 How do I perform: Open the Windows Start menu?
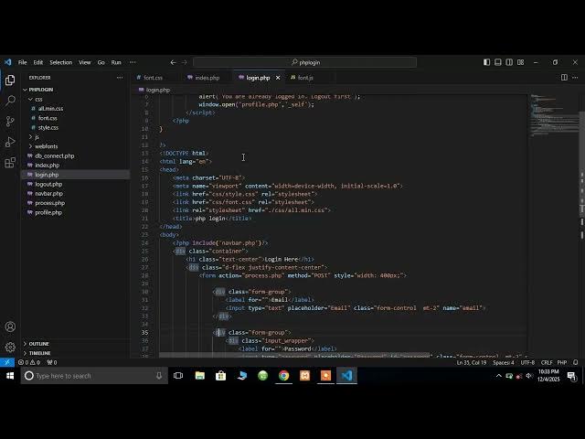point(10,376)
